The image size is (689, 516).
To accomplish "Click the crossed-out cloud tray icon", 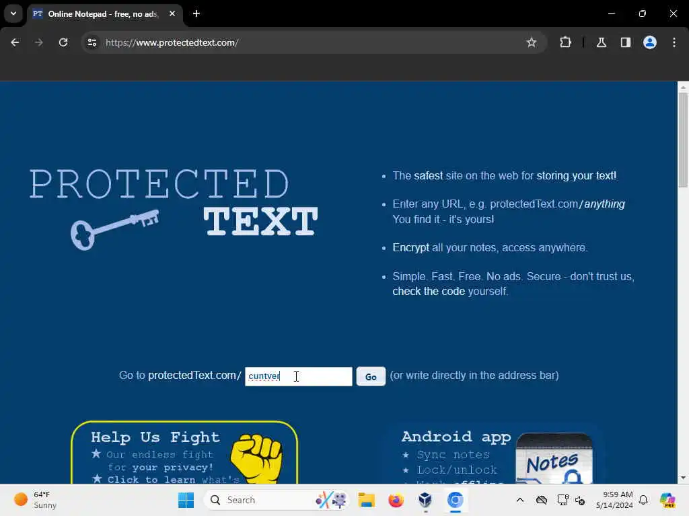I will (542, 500).
